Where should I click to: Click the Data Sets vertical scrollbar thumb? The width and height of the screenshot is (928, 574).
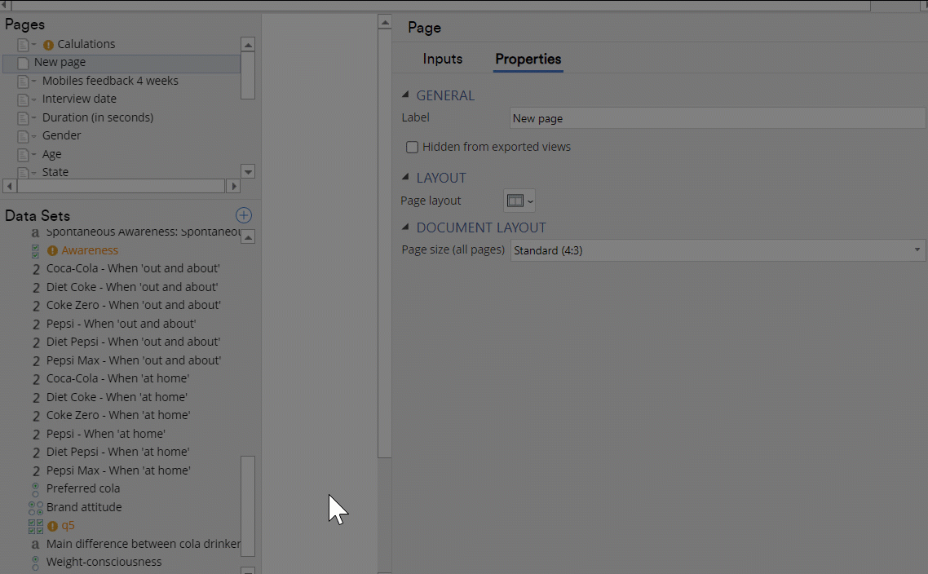[x=248, y=506]
